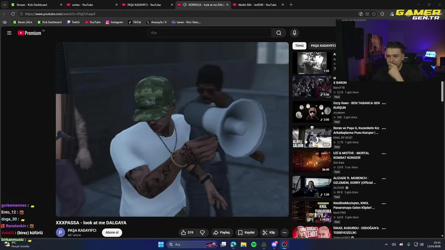Bookmark this page with the star icon
This screenshot has height=250, width=445.
[x=374, y=14]
